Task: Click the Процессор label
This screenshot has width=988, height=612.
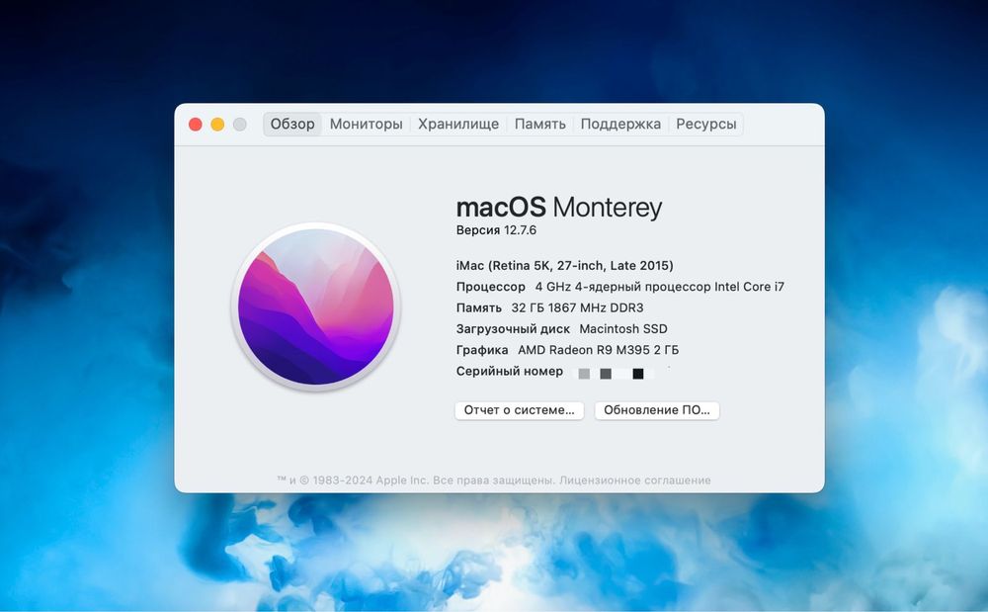Action: [491, 287]
